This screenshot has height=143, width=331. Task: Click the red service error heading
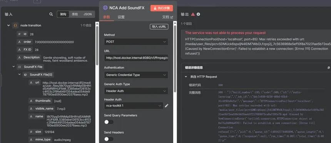point(226,33)
